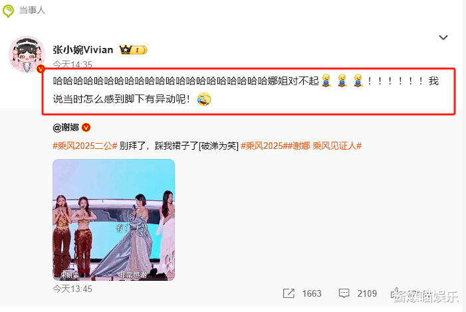Screen dimensions: 466x312
Task: Open 张小婉Vivian's avatar picture
Action: [27, 55]
